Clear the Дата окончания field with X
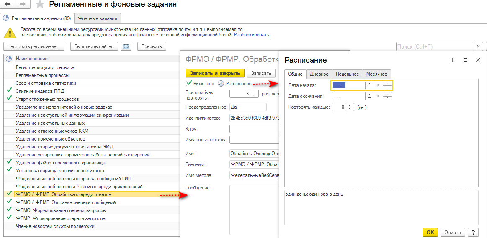 (378, 96)
